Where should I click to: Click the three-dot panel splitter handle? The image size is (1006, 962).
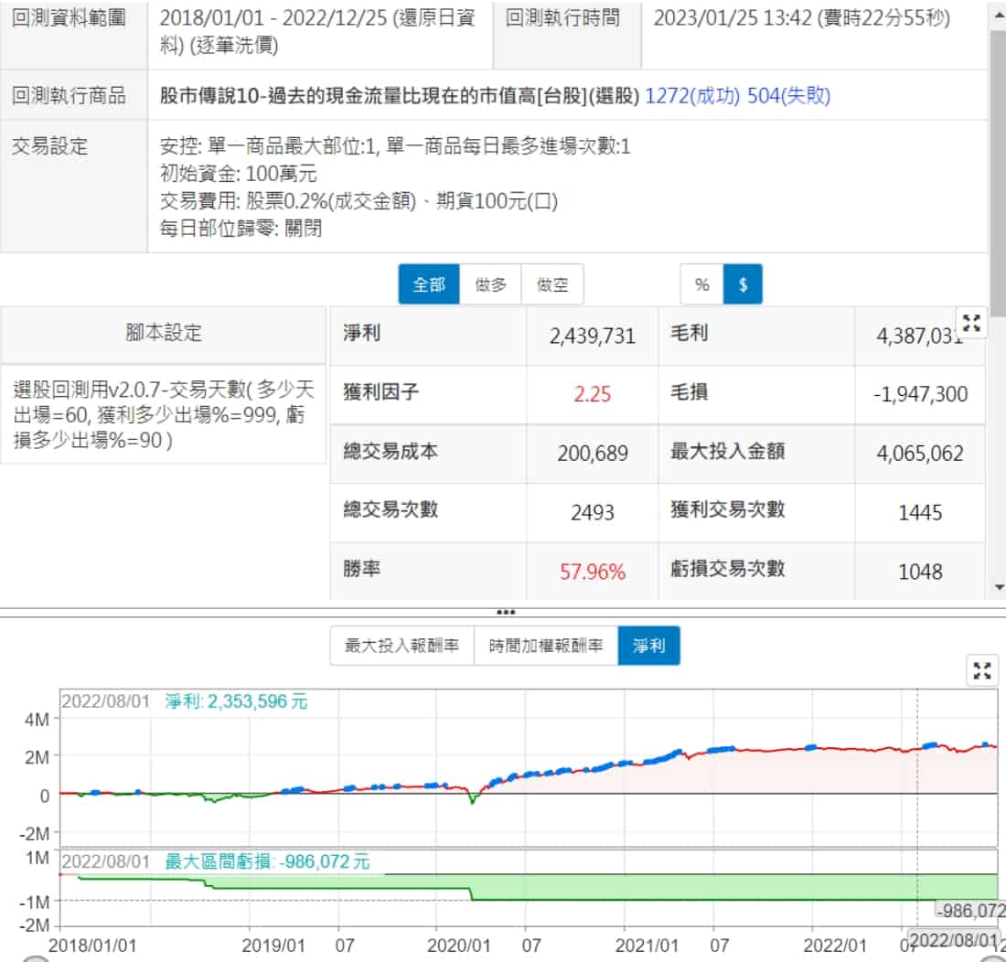coord(505,612)
